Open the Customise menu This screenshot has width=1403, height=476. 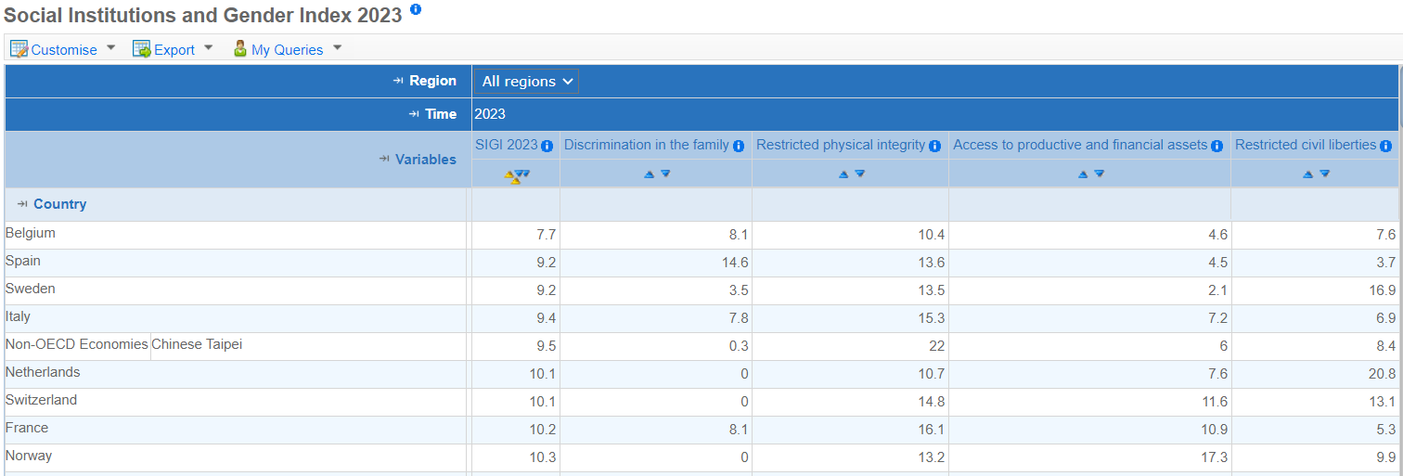tap(64, 50)
